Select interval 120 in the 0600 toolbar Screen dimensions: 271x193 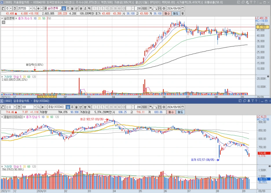click(x=124, y=8)
